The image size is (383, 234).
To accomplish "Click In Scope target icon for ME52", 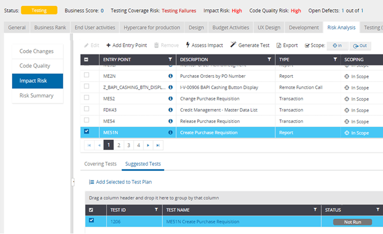I will click(x=346, y=99).
